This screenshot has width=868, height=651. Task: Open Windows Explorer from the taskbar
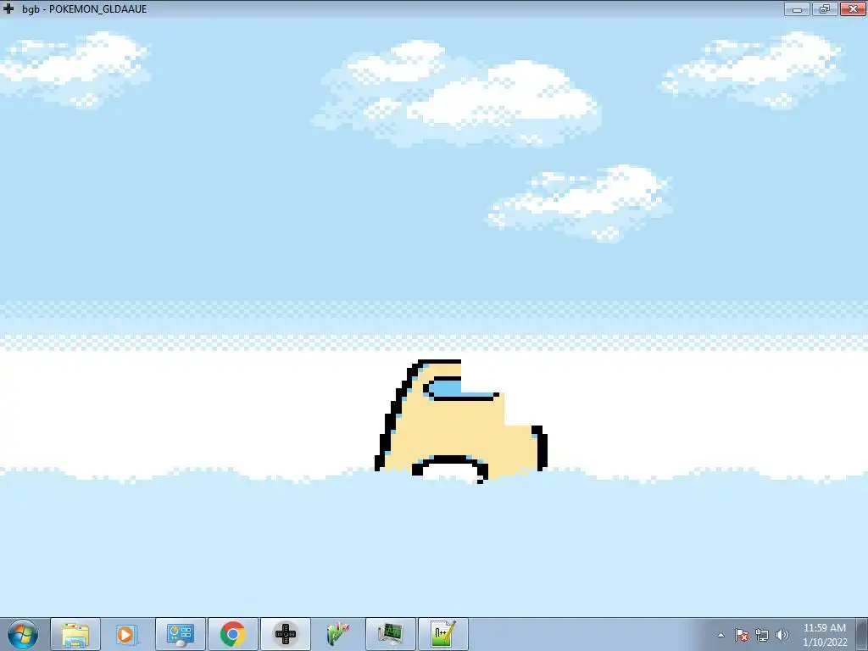75,634
